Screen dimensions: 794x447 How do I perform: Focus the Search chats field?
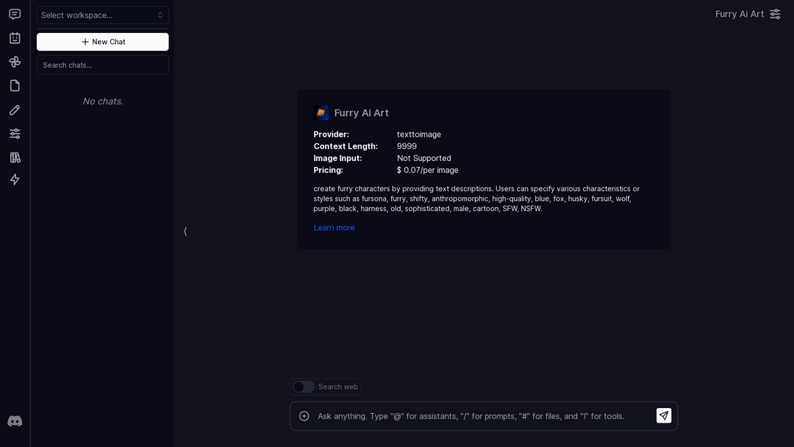coord(102,65)
